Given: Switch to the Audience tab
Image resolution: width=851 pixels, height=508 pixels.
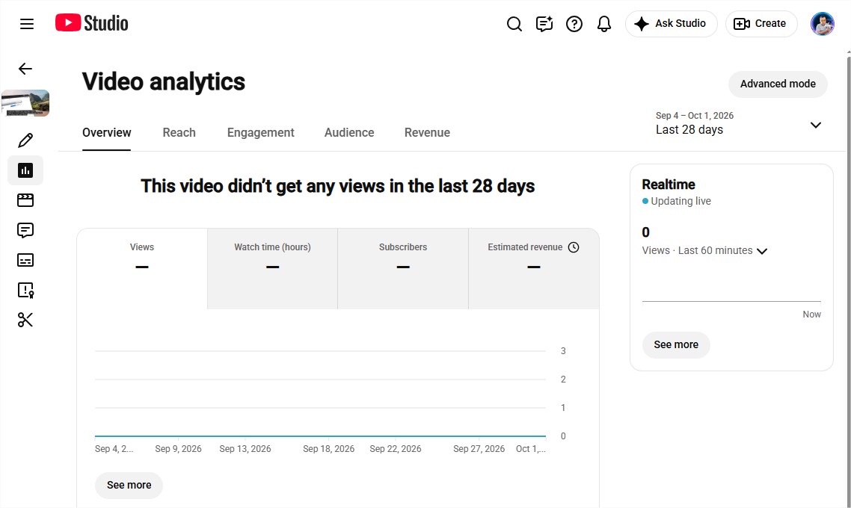Looking at the screenshot, I should [349, 133].
